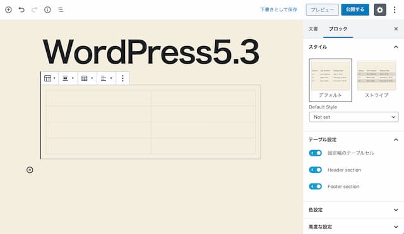Click the top-right table cell
This screenshot has width=404, height=234.
pos(203,98)
